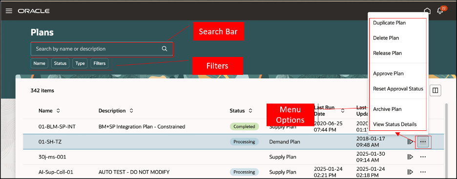Sort by Last Run Date arrows
The image size is (457, 179).
(342, 111)
